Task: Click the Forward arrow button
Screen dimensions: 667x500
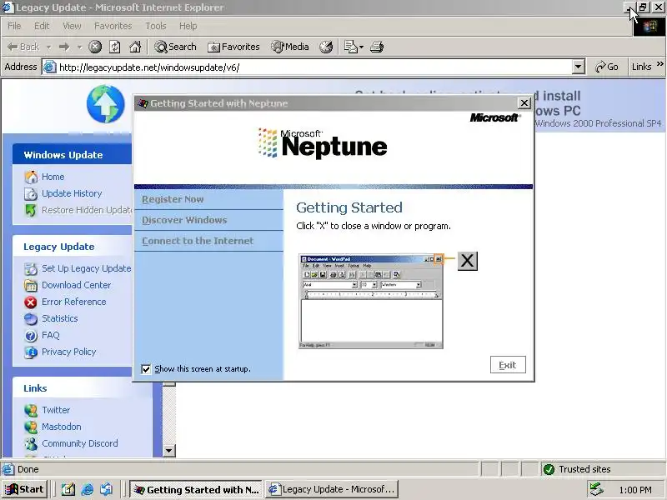Action: (x=64, y=47)
